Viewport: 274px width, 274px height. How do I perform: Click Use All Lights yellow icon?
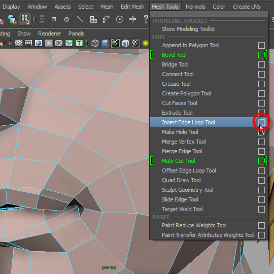click(146, 43)
